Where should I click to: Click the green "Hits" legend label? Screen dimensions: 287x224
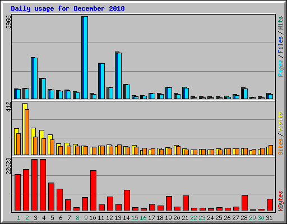click(x=281, y=23)
